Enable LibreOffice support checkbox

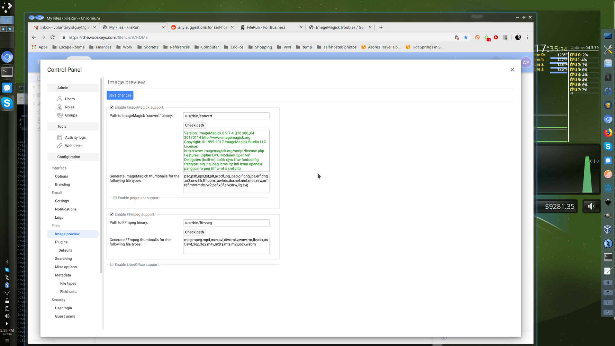pos(112,264)
